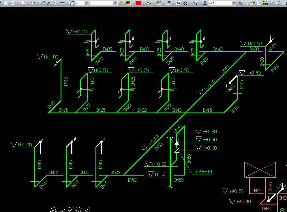Click the crossed tools settings icon

[271, 3]
